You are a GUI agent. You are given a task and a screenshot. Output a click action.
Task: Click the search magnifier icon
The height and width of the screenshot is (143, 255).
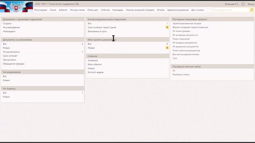tap(252, 10)
